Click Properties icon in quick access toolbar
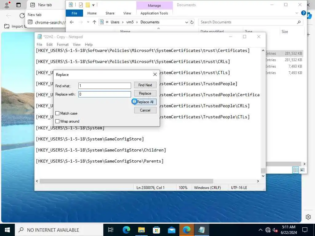The width and height of the screenshot is (315, 236). coord(81,5)
